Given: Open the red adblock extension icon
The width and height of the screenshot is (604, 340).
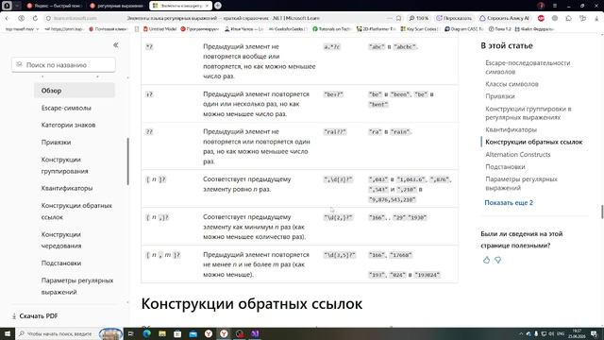Looking at the screenshot, I should click(x=541, y=18).
